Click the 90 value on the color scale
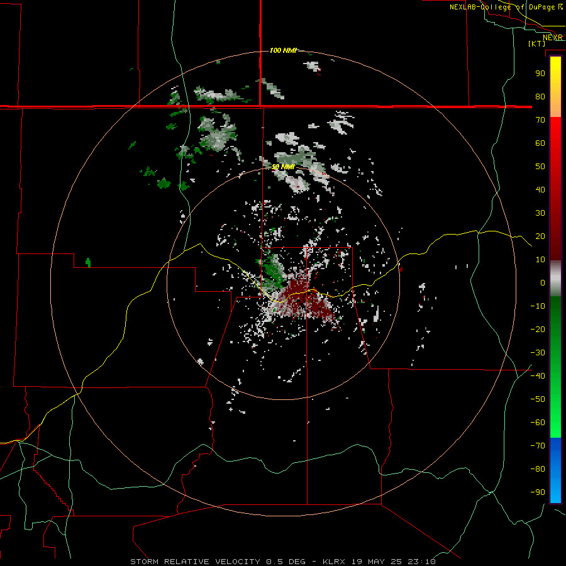This screenshot has width=566, height=566. (540, 74)
